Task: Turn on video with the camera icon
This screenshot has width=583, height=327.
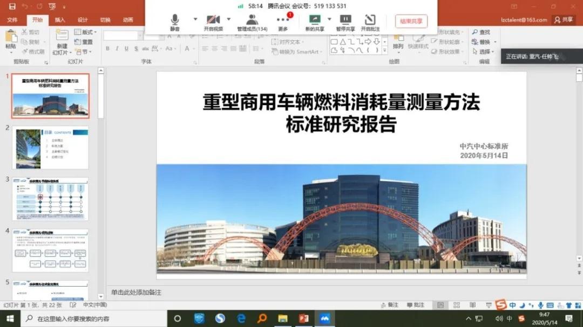Action: pos(213,22)
